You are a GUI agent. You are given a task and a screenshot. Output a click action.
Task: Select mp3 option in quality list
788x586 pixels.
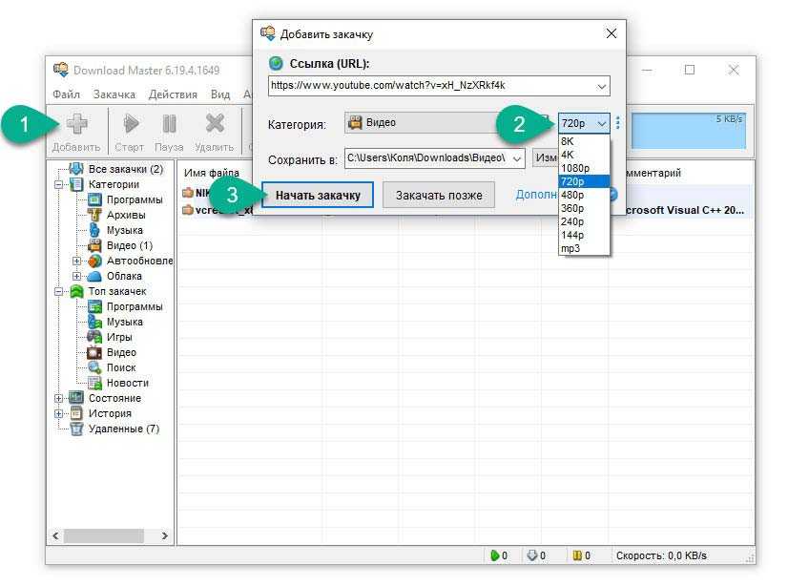(570, 248)
